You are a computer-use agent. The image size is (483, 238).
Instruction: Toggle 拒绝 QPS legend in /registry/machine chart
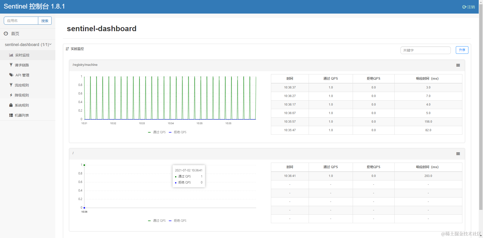click(x=178, y=132)
